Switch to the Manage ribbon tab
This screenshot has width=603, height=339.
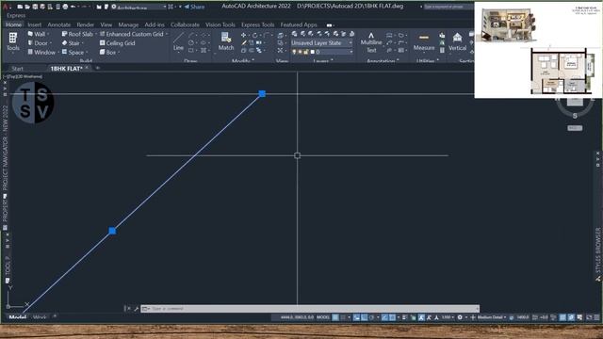coord(128,24)
